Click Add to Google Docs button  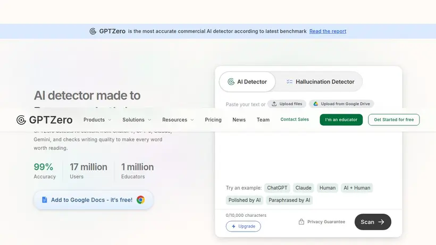[x=94, y=200]
